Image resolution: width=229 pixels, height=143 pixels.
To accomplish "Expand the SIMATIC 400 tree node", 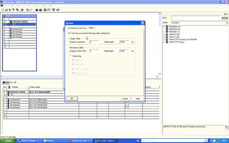I will pos(164,37).
